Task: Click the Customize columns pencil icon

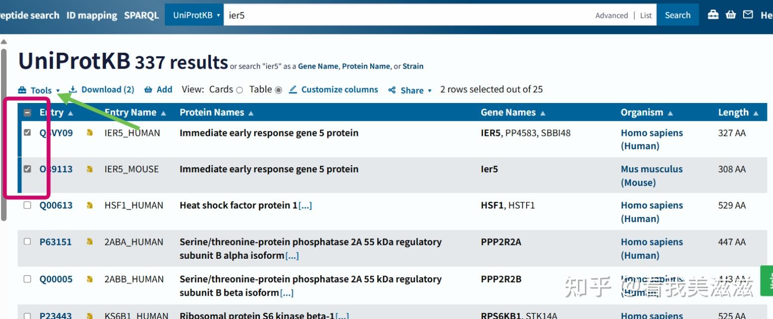Action: coord(293,90)
